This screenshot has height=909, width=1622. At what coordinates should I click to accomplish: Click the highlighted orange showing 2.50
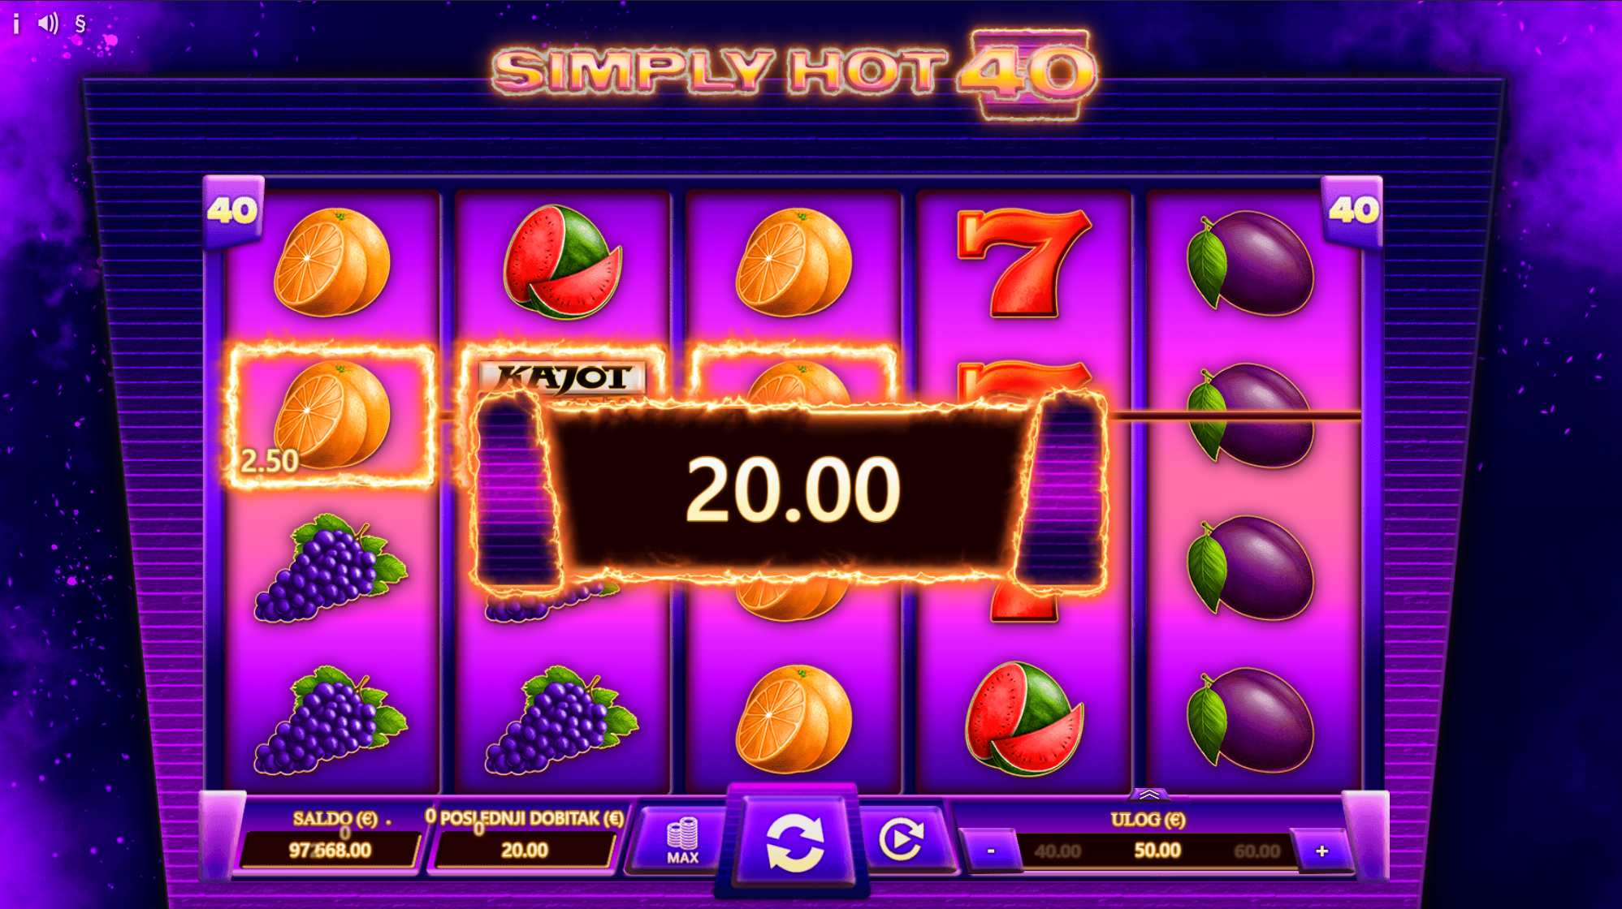(331, 416)
